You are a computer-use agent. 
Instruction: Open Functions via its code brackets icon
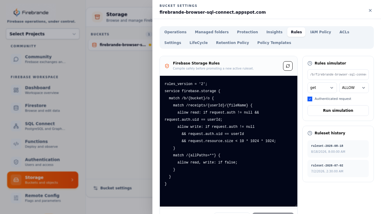[16, 144]
